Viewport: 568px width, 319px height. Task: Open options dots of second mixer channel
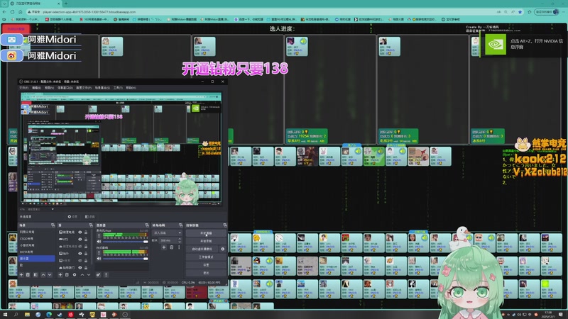tap(99, 253)
